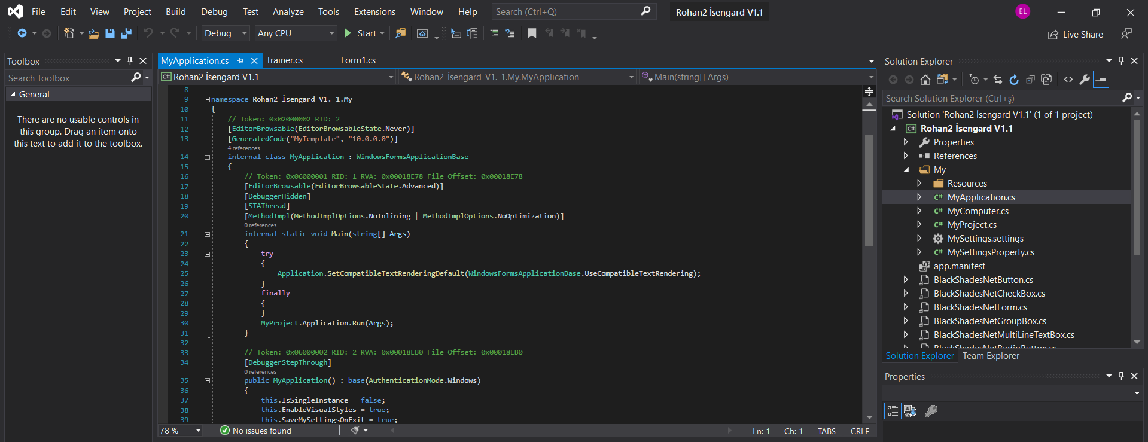Image resolution: width=1148 pixels, height=442 pixels.
Task: Refresh the Solution Explorer
Action: pos(1014,80)
